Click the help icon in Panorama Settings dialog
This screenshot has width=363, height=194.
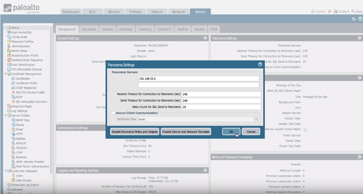point(260,65)
